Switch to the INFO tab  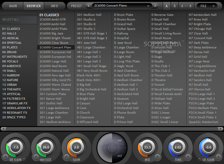[54, 6]
